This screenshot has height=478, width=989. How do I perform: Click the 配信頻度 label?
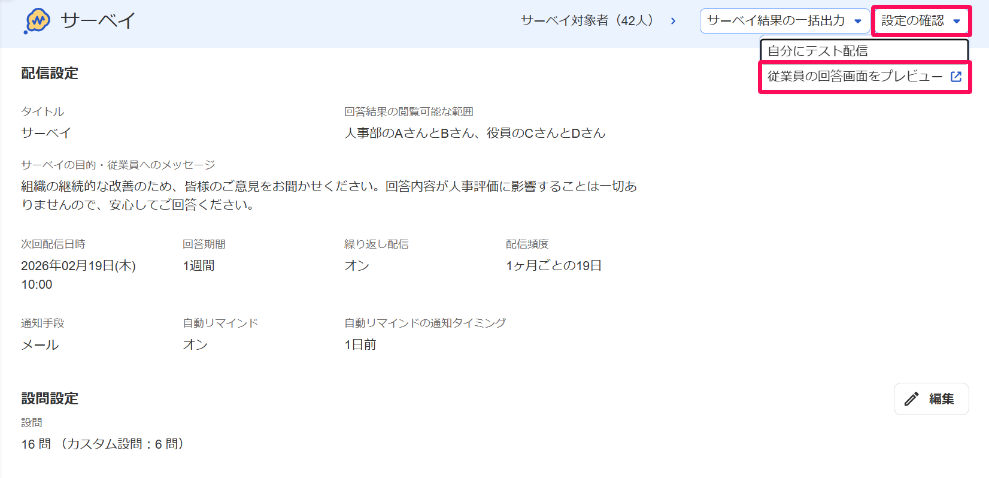(527, 244)
